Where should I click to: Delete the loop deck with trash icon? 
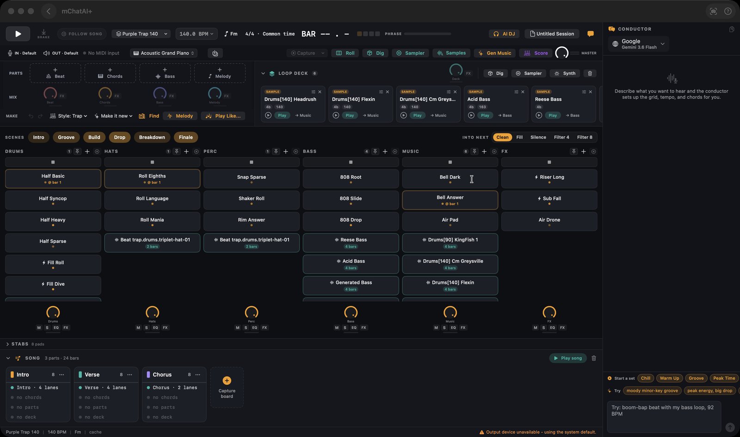click(590, 73)
